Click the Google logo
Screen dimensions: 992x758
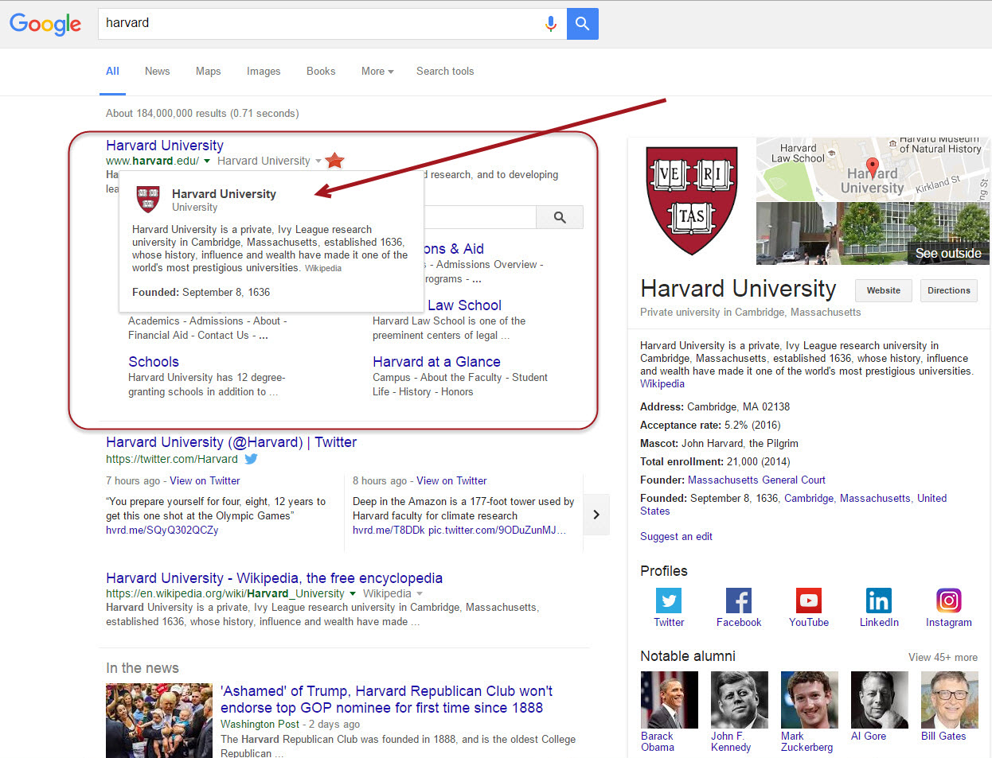coord(45,24)
